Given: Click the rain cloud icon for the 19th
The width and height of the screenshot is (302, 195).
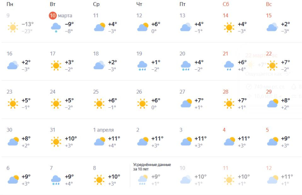Looking at the screenshot, I should coord(142,65).
